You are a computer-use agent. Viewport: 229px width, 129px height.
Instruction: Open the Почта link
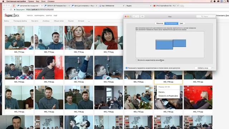[x=30, y=15]
